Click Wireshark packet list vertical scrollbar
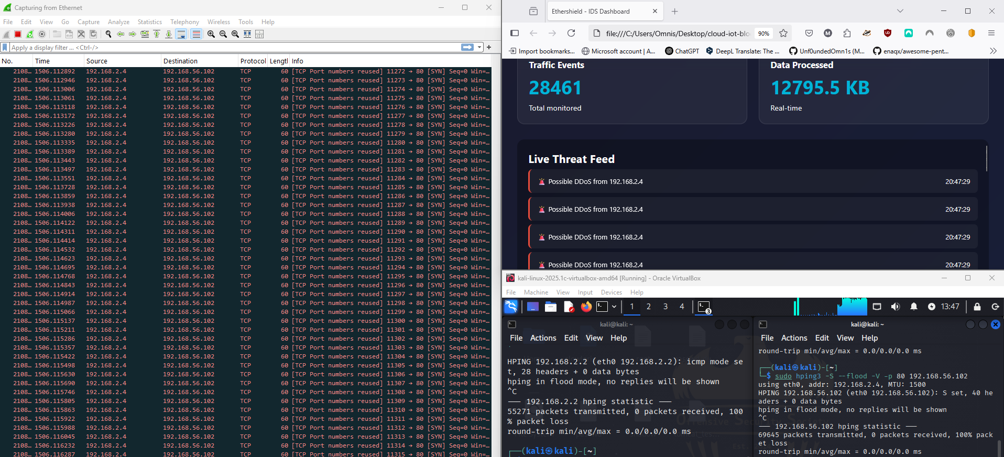1004x457 pixels. (x=496, y=257)
